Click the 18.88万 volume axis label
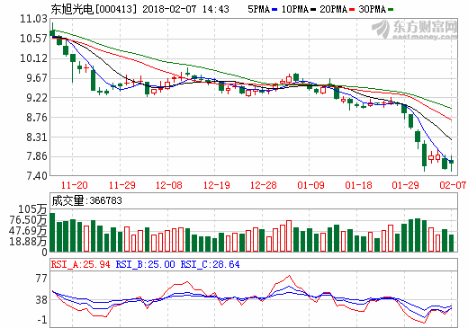Viewport: 468px width, 328px height. coord(28,241)
